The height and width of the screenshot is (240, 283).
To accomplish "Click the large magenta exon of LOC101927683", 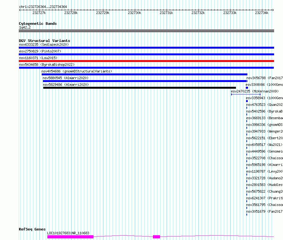I will [x=70, y=237].
